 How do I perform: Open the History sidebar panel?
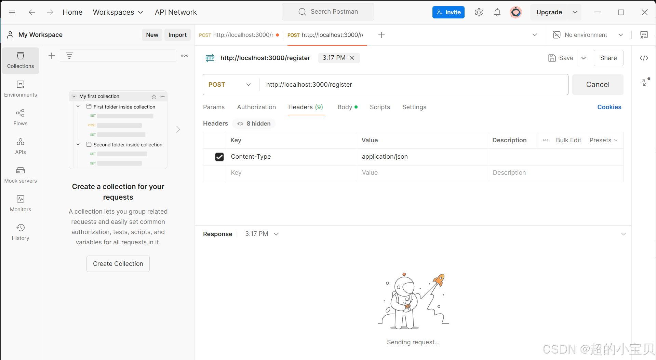[21, 232]
